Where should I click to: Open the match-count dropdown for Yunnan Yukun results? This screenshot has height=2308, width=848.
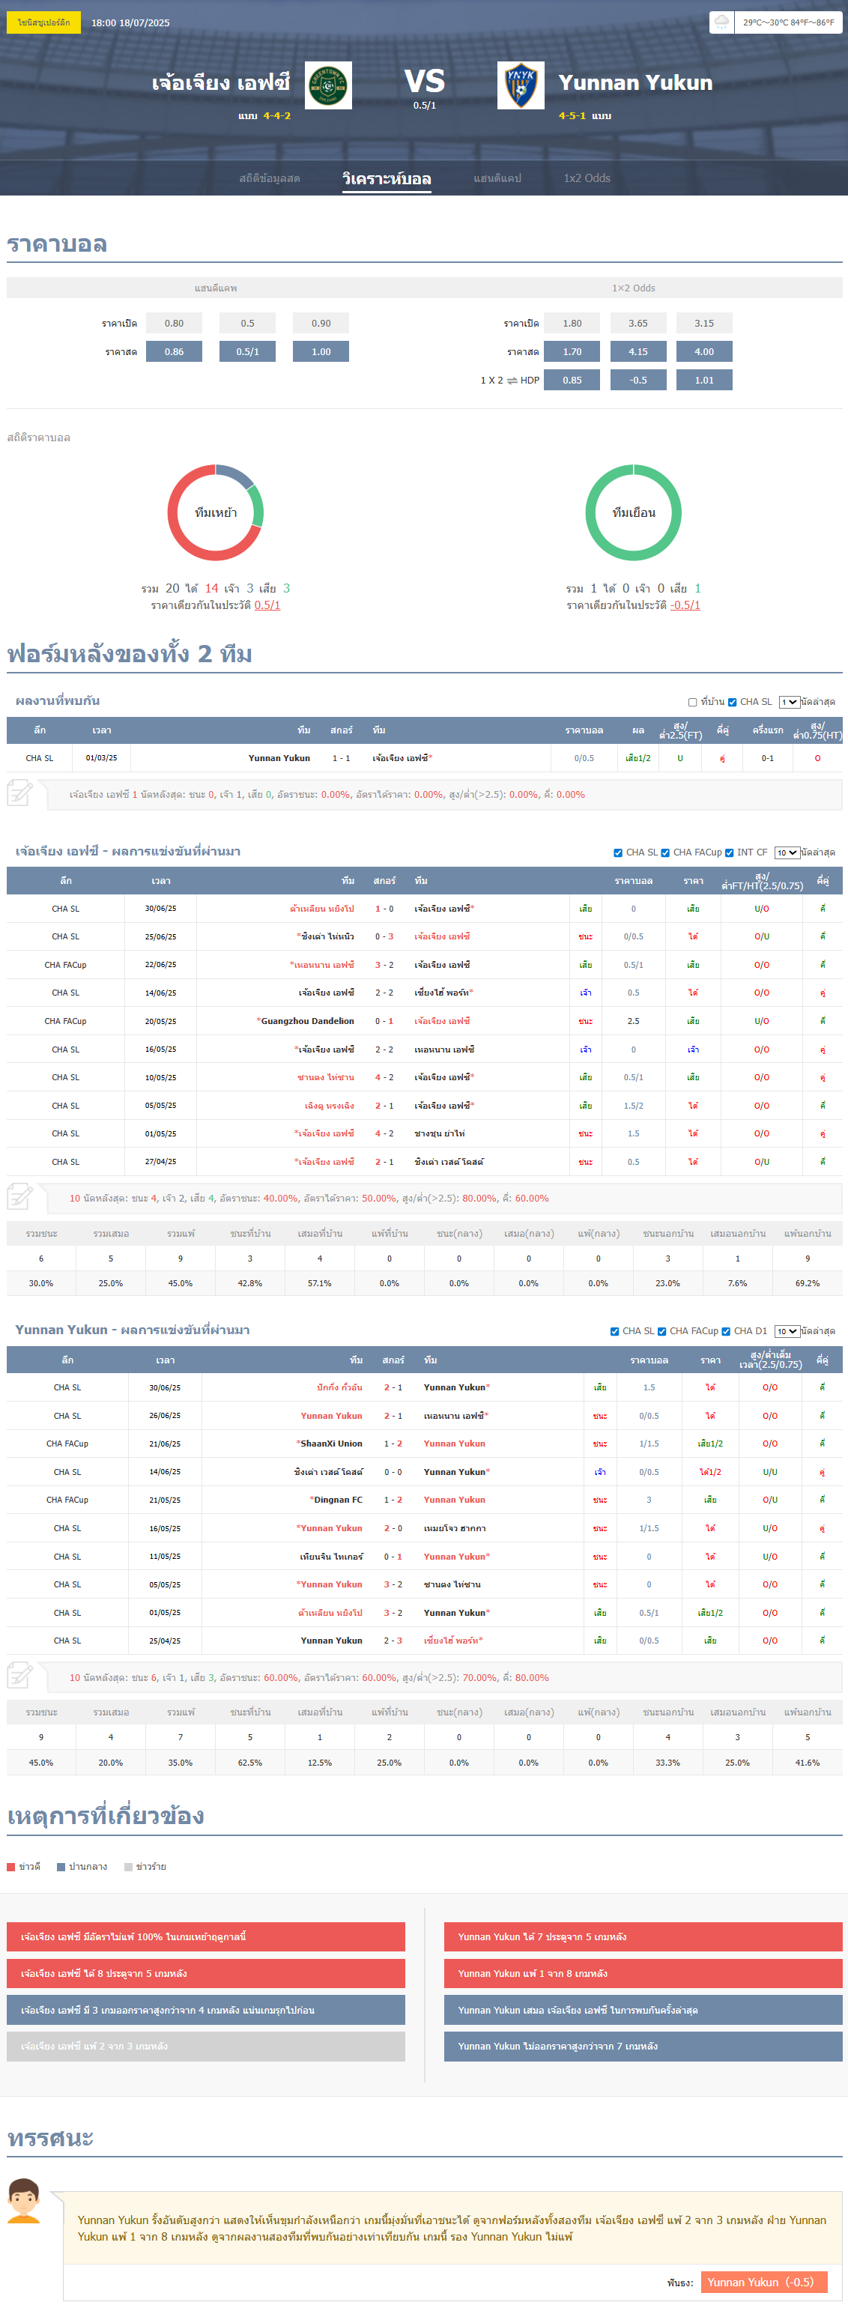point(787,1331)
